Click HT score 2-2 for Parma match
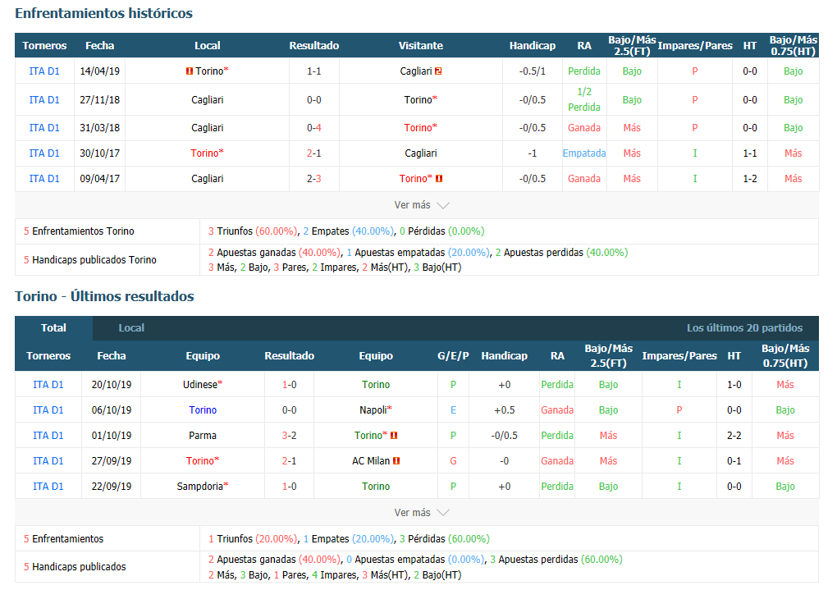Image resolution: width=837 pixels, height=590 pixels. pos(734,436)
